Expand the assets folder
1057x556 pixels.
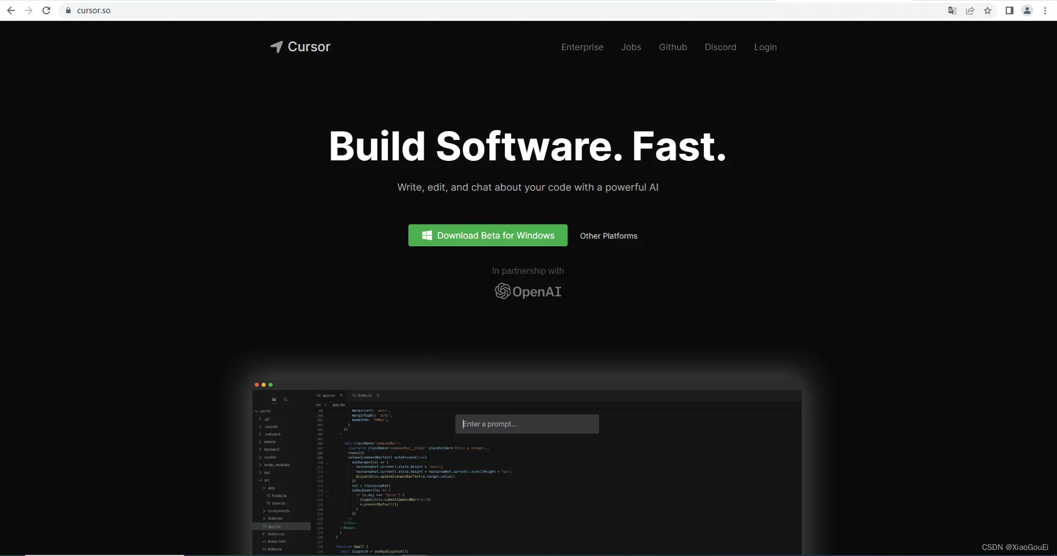pyautogui.click(x=267, y=442)
